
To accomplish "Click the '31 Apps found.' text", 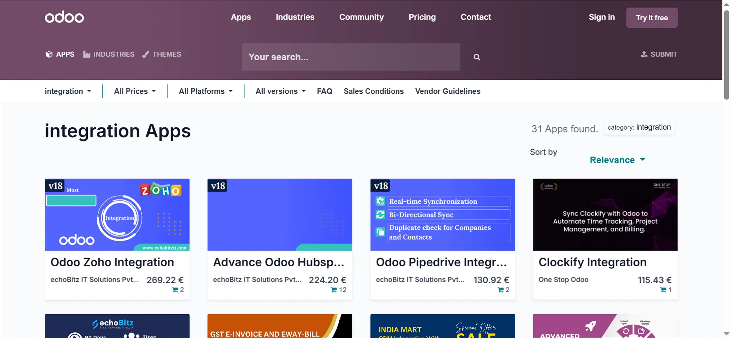I will pos(565,129).
